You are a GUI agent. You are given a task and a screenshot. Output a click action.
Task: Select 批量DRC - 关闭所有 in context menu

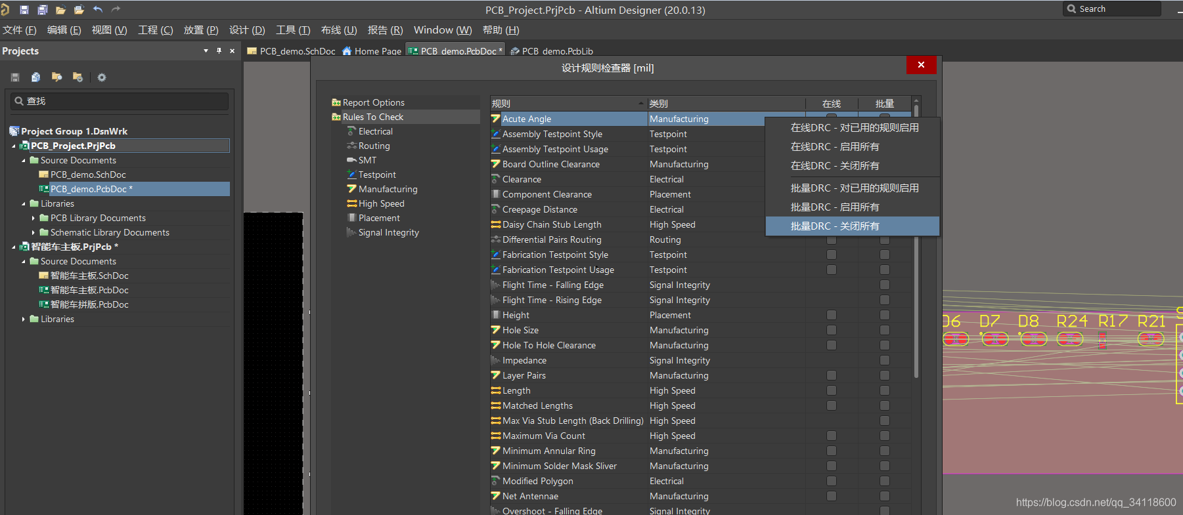[853, 226]
